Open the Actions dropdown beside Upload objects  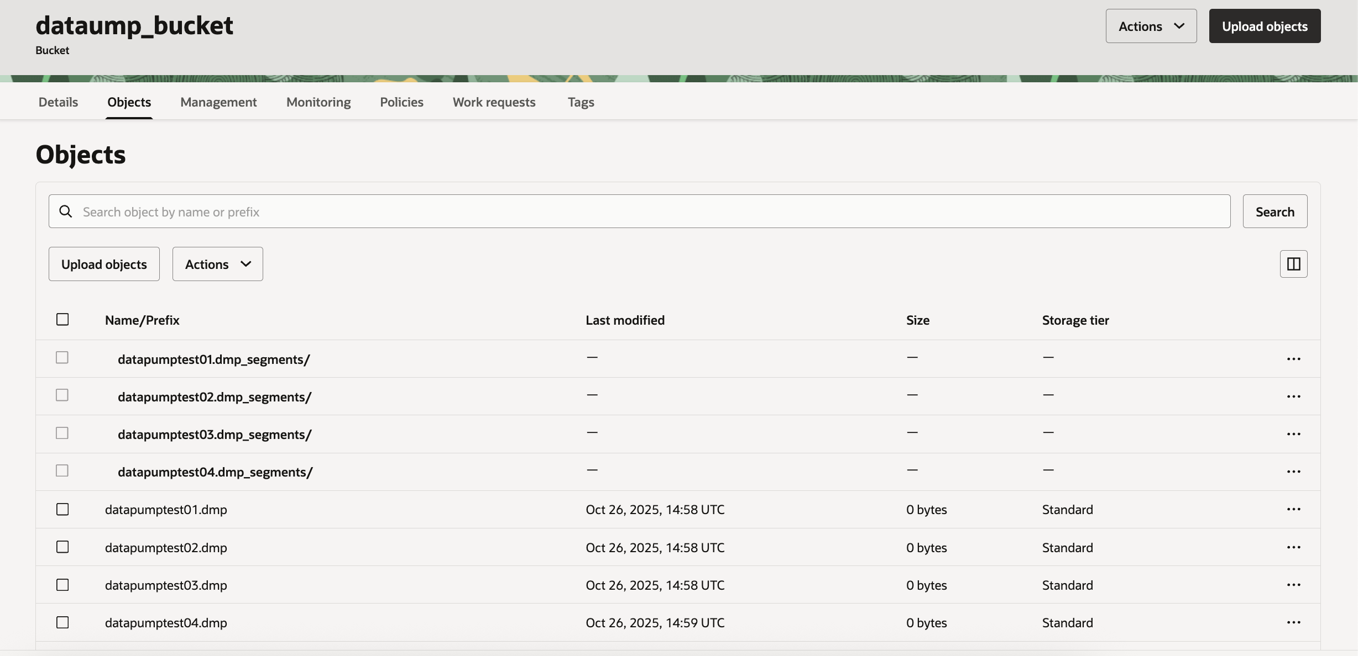point(217,264)
